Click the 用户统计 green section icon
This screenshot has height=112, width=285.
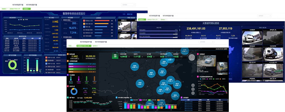(68, 98)
